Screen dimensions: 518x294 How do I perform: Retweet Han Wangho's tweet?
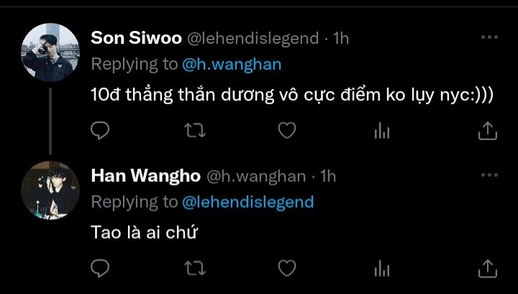pyautogui.click(x=195, y=268)
